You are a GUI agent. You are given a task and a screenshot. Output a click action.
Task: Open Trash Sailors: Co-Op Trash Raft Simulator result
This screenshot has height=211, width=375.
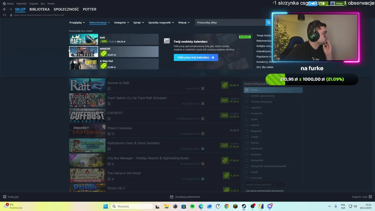[x=154, y=100]
